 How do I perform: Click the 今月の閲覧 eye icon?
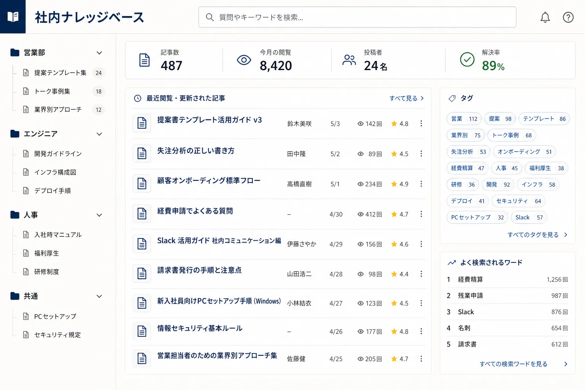pos(244,60)
